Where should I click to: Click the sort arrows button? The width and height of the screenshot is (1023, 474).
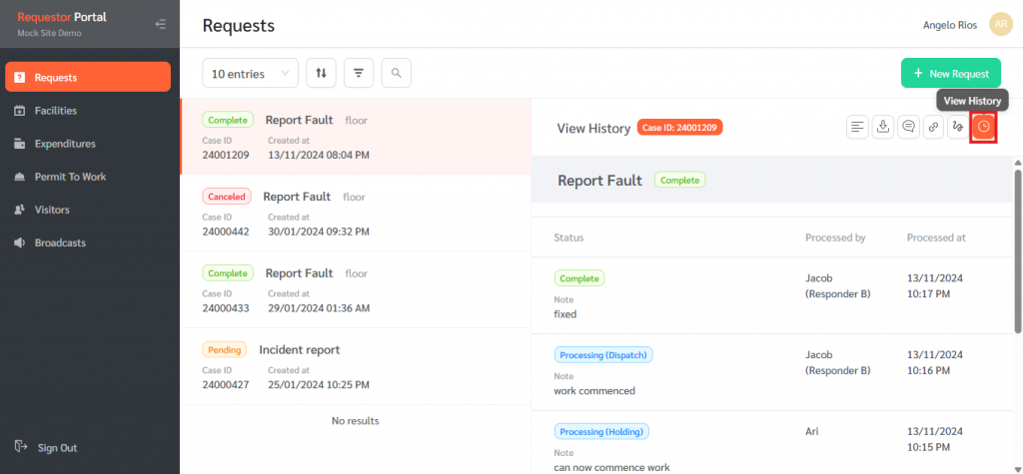pos(321,73)
